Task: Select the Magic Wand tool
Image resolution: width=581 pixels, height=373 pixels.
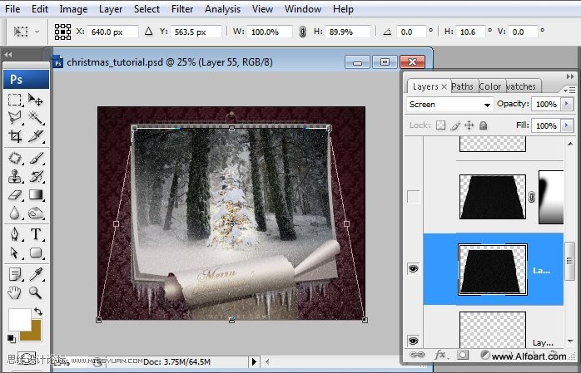Action: (x=36, y=118)
